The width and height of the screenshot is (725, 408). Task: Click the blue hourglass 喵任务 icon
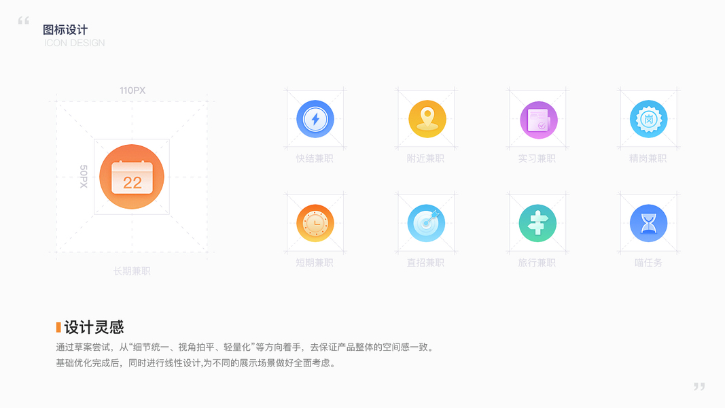pyautogui.click(x=649, y=223)
